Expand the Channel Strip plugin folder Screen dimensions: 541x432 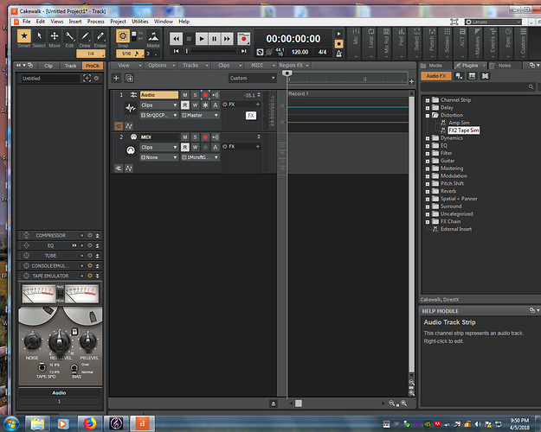428,100
